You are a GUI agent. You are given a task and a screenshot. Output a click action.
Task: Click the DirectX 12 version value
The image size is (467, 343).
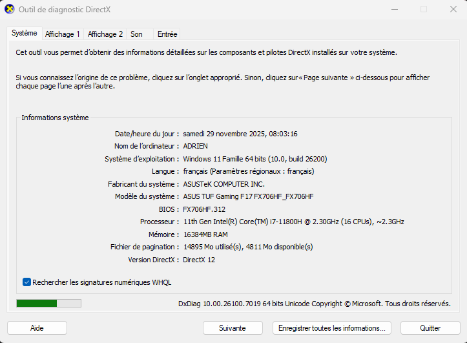pyautogui.click(x=199, y=260)
